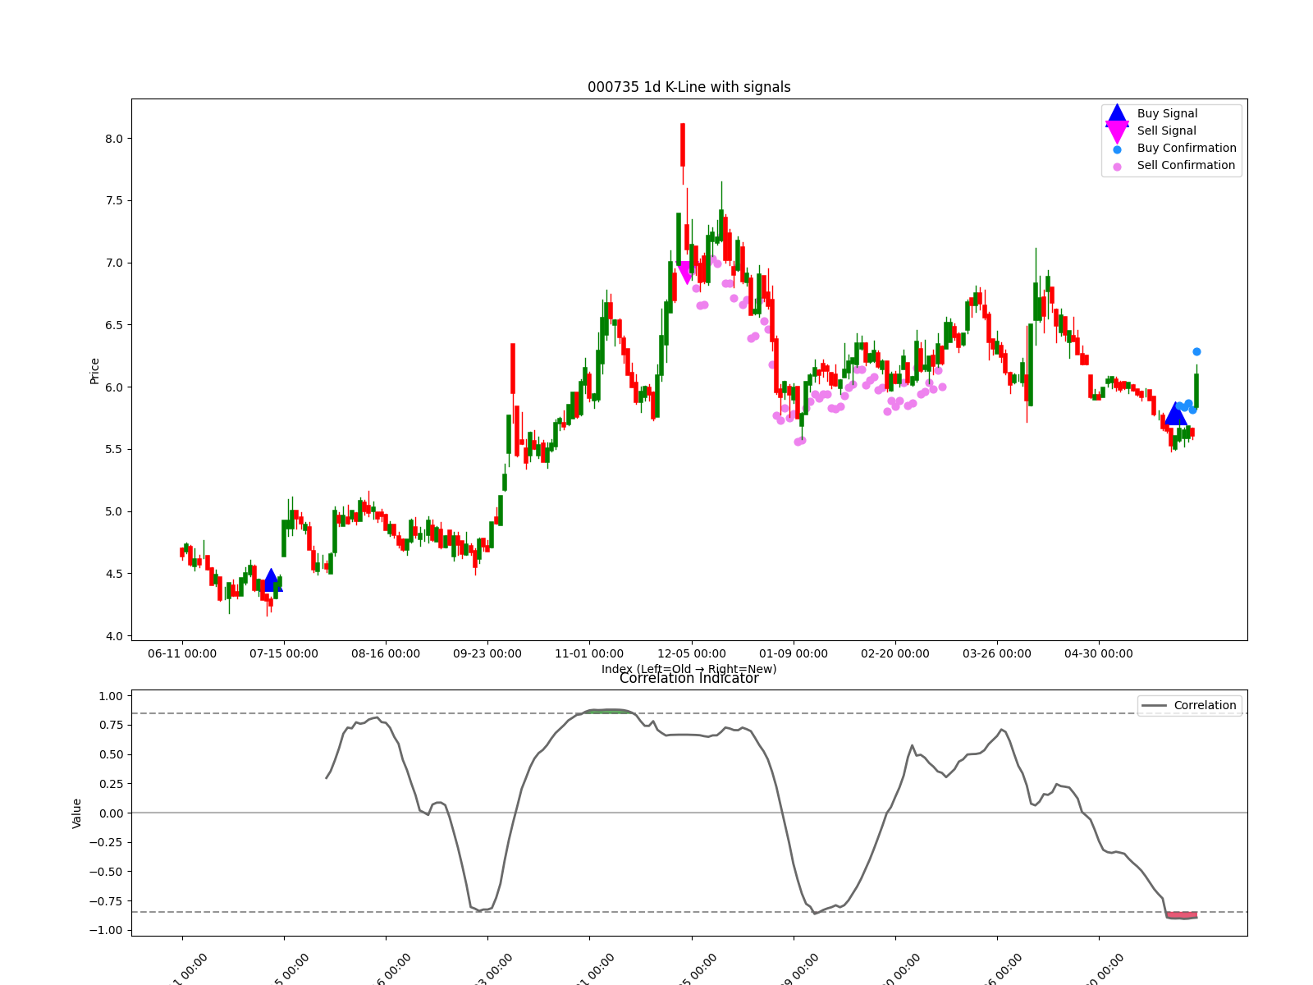Screen dimensions: 1313x985
Task: Click the price axis tick '6.5'
Action: [114, 325]
